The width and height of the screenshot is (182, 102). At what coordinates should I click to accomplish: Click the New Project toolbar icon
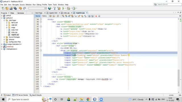coord(7,8)
